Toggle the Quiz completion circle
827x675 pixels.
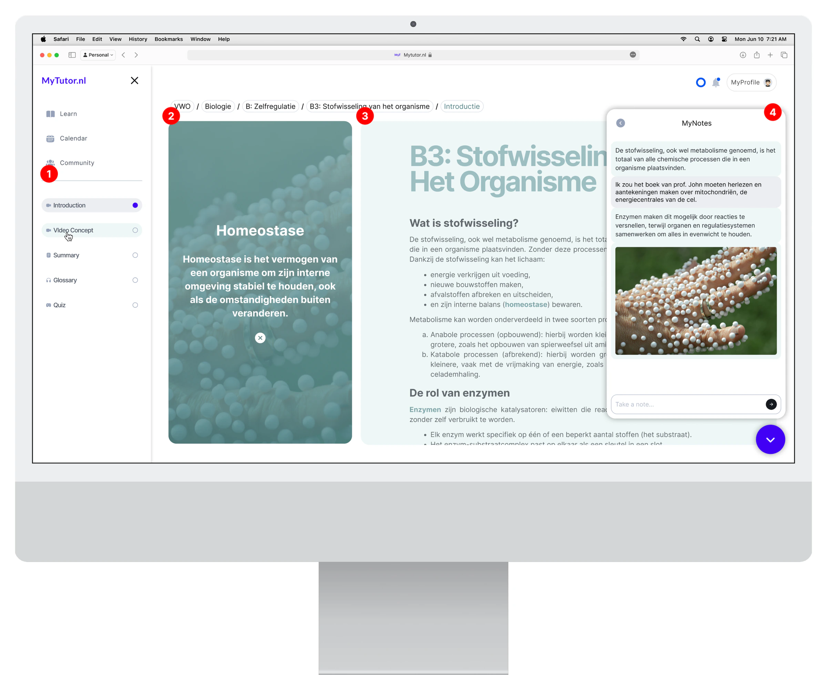click(x=135, y=305)
